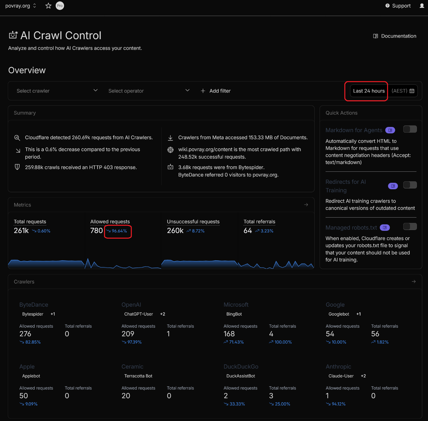428x421 pixels.
Task: Open the Select crawler dropdown
Action: (57, 91)
